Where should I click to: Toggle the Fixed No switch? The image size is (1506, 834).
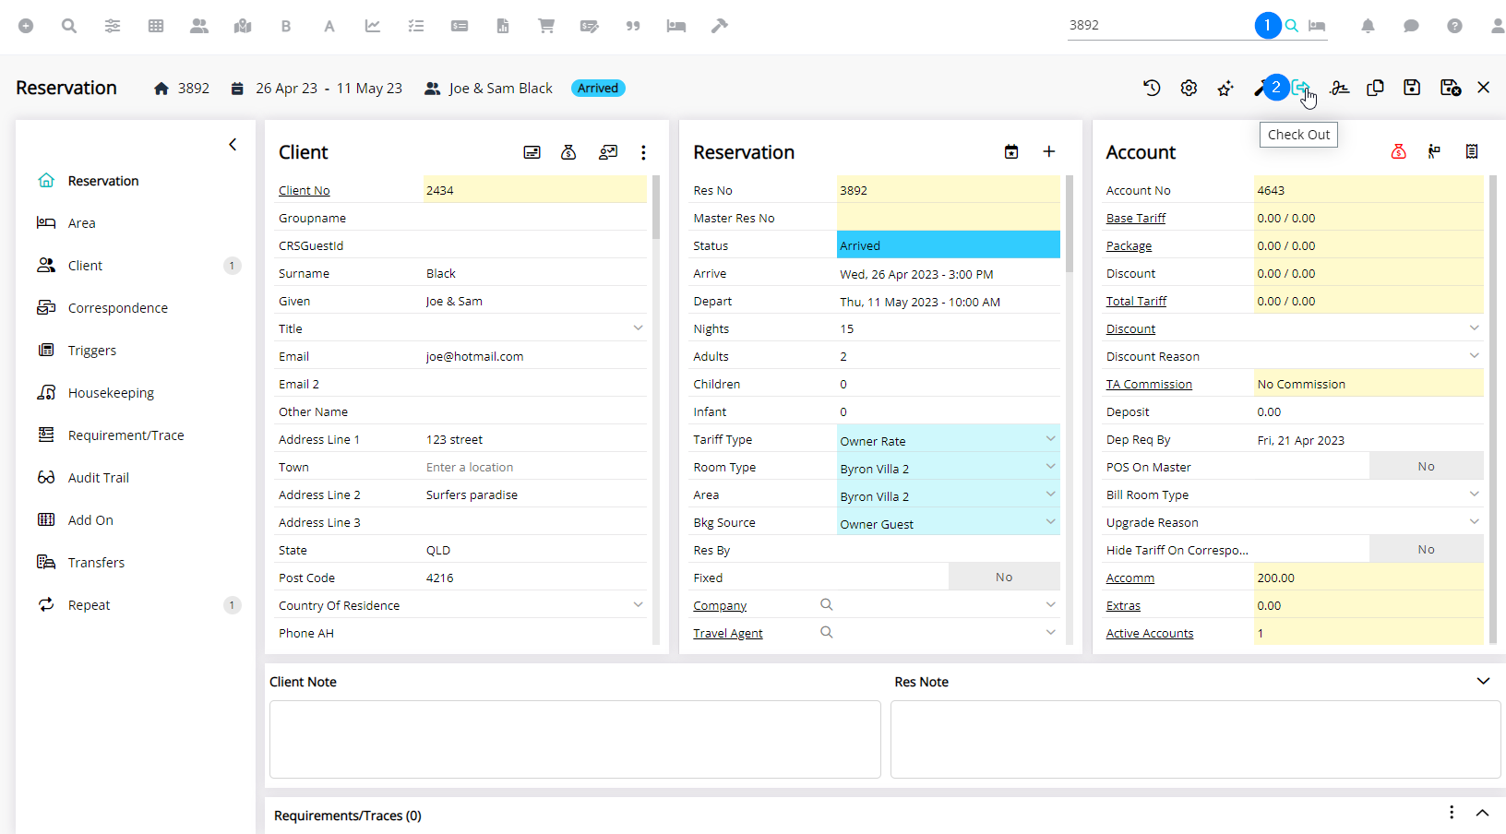coord(1003,578)
